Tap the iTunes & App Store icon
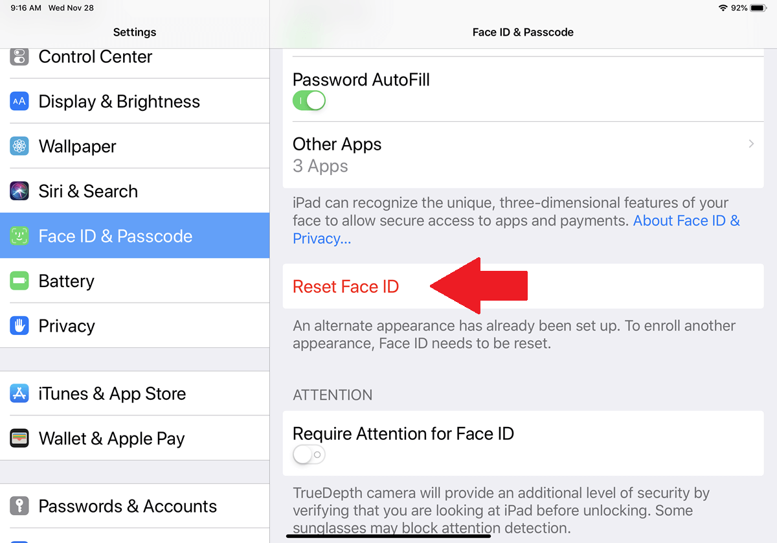This screenshot has width=777, height=543. coord(19,393)
